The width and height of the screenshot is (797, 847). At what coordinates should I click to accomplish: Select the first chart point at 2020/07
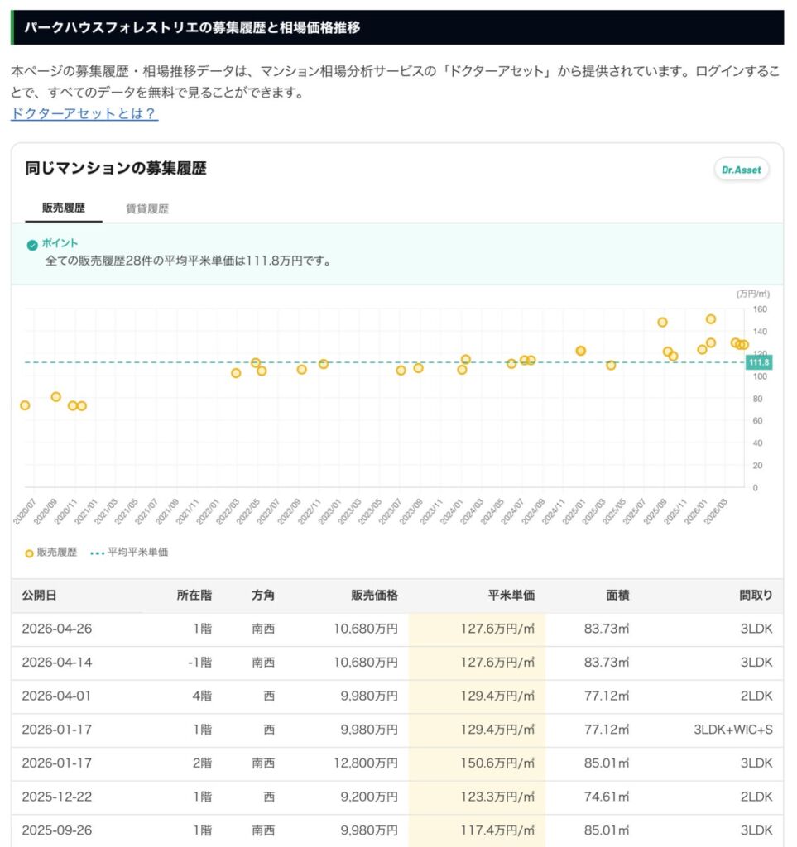[x=25, y=405]
